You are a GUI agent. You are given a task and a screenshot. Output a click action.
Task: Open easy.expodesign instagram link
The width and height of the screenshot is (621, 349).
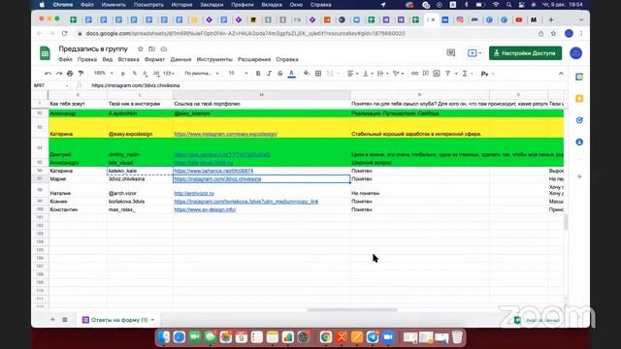point(226,134)
